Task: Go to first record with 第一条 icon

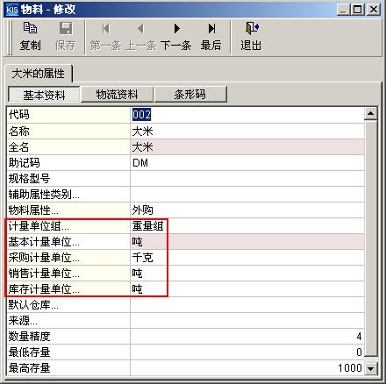Action: point(105,28)
